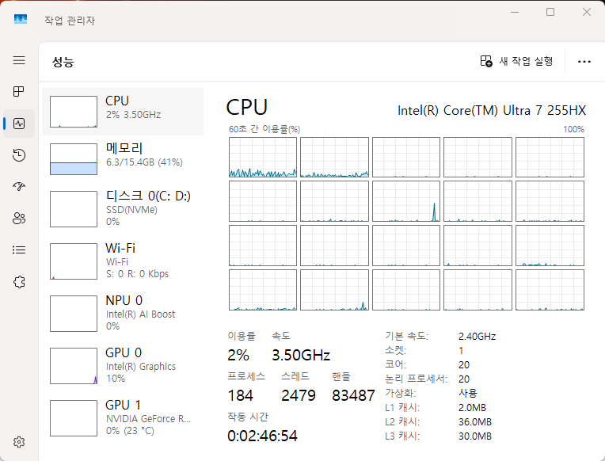Open Task Manager settings gear

19,442
